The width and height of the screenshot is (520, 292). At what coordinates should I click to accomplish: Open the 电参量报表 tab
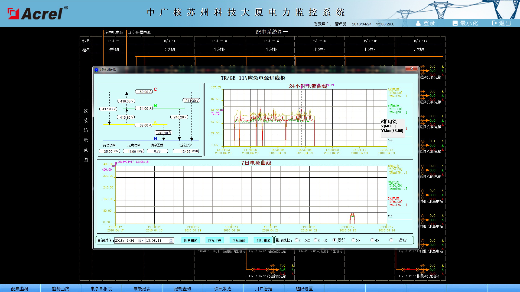point(101,288)
